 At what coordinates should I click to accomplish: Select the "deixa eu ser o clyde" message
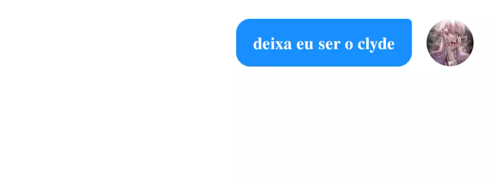(x=324, y=43)
